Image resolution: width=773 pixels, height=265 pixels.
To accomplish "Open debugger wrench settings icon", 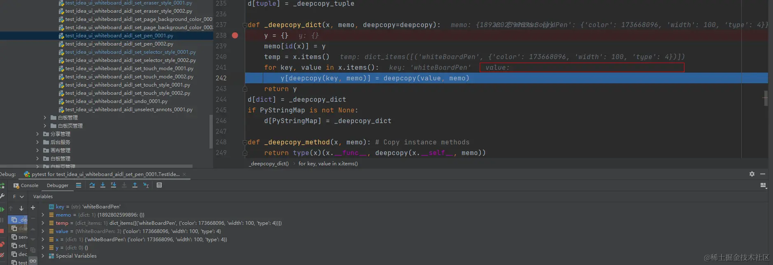I will 2,196.
